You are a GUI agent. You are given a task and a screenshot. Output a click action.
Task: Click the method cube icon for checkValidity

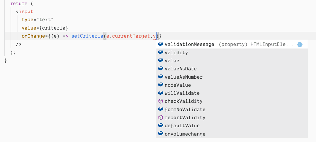(161, 101)
